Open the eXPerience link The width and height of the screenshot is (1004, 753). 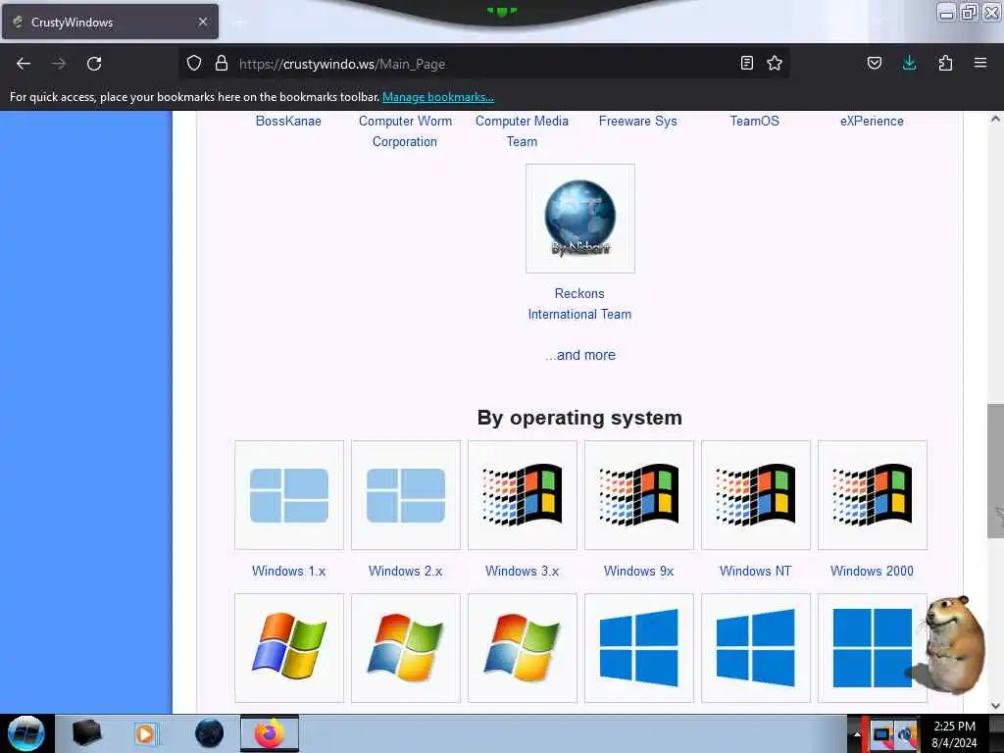[872, 121]
